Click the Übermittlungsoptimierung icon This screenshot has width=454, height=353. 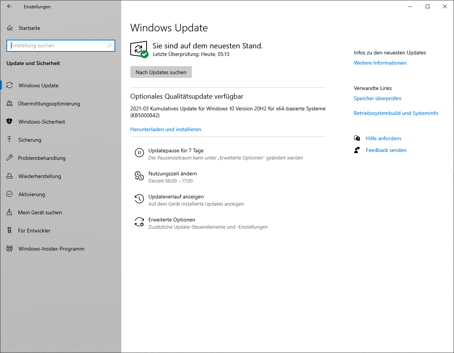10,104
